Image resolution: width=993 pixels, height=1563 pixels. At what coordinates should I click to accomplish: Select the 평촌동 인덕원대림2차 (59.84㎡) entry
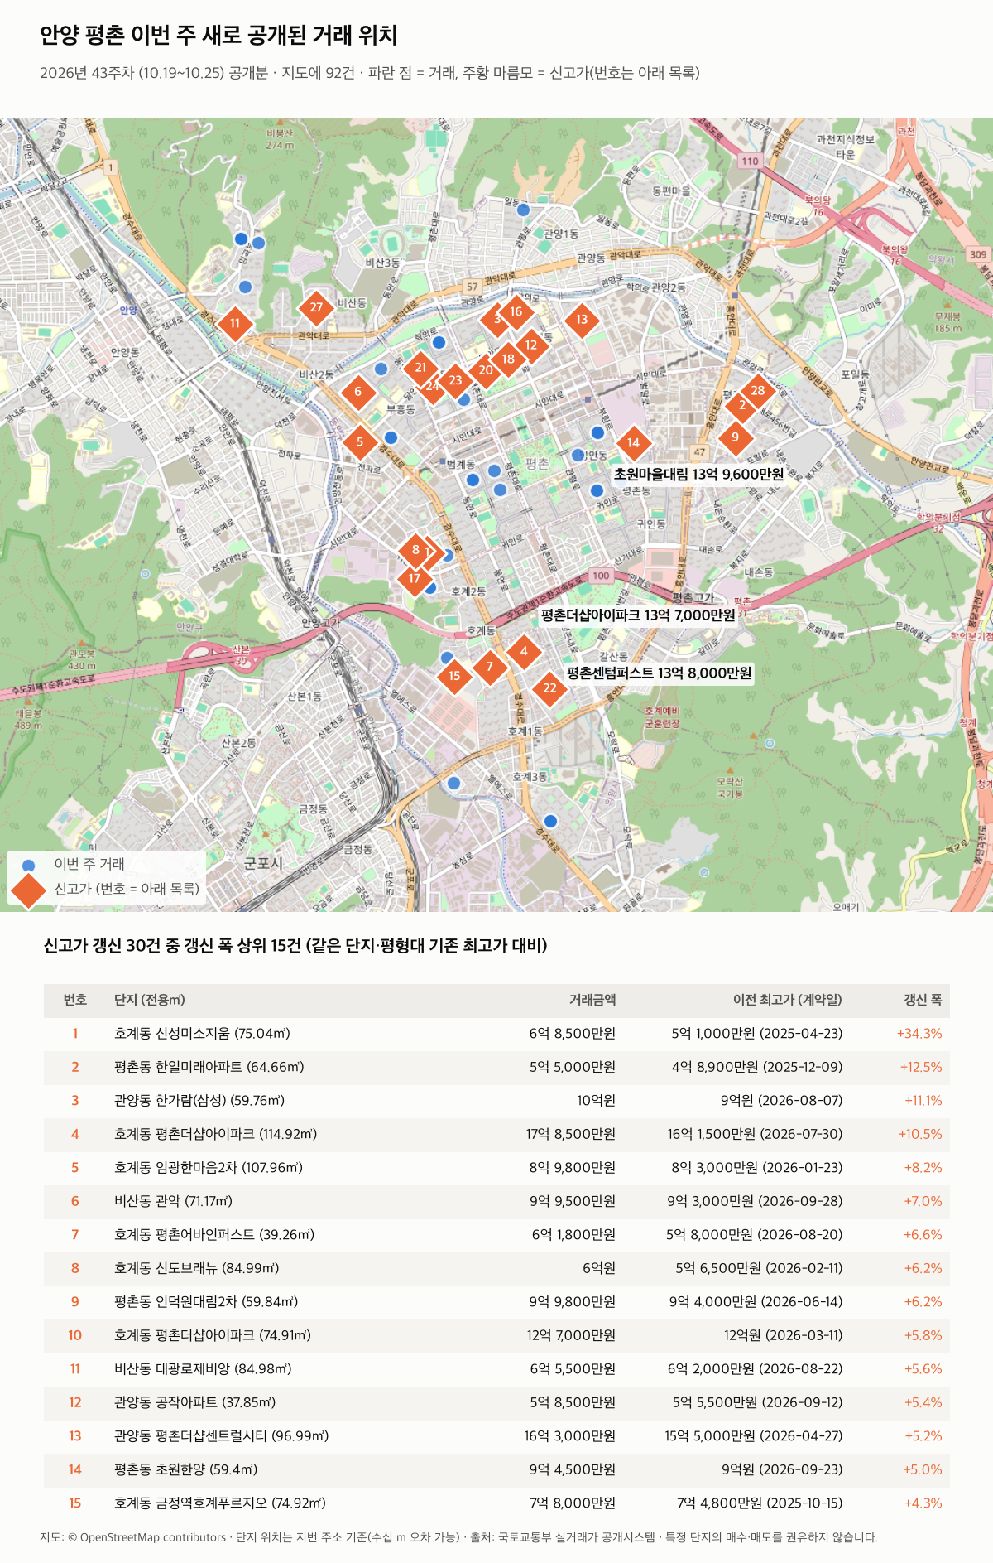206,1302
